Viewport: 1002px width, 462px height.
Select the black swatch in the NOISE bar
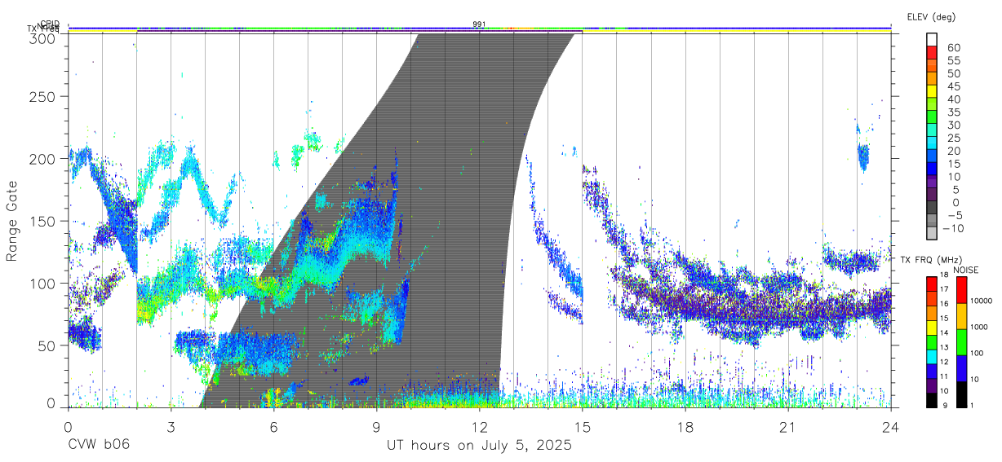[961, 394]
